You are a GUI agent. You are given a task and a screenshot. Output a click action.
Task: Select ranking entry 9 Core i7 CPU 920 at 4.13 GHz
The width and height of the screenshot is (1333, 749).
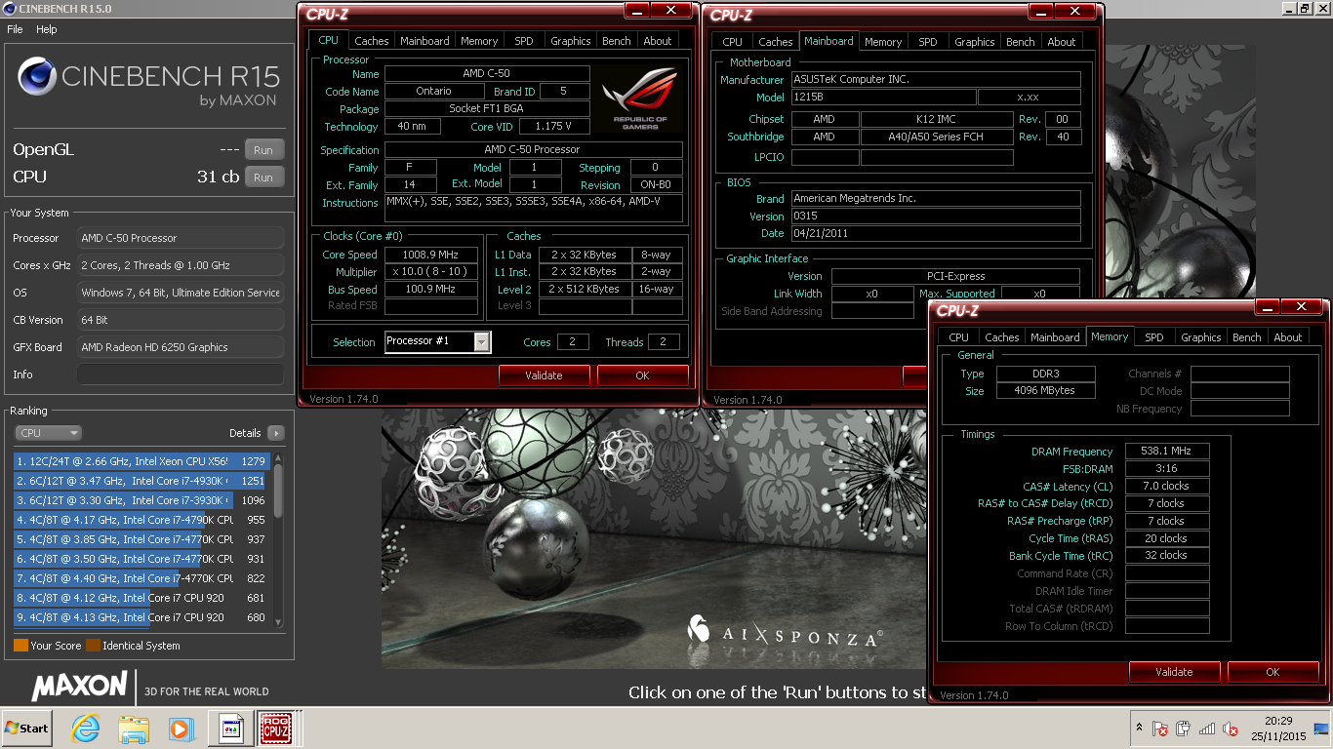(141, 617)
